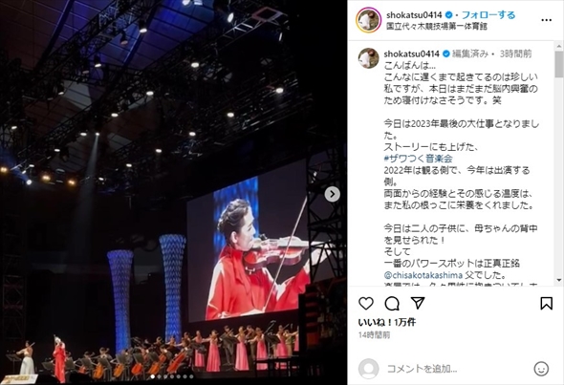Open the #ザワつく音楽会 hashtag
The width and height of the screenshot is (564, 385).
418,159
